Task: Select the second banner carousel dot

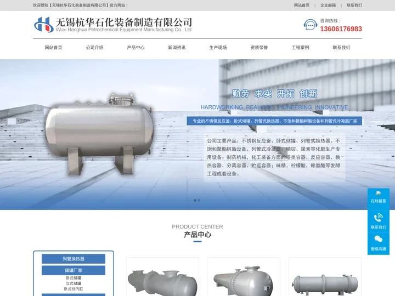Action: (199, 201)
